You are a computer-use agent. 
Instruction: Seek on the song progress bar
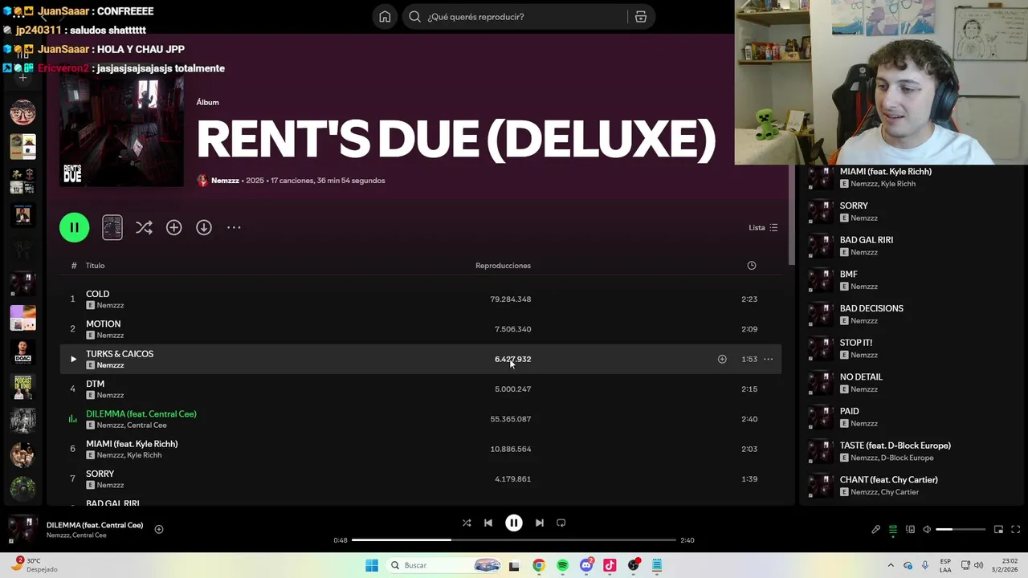coord(514,540)
